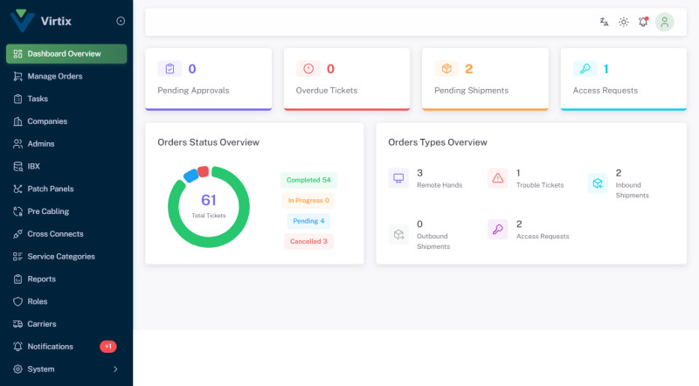Click the Pending 4 legend label

pos(308,221)
